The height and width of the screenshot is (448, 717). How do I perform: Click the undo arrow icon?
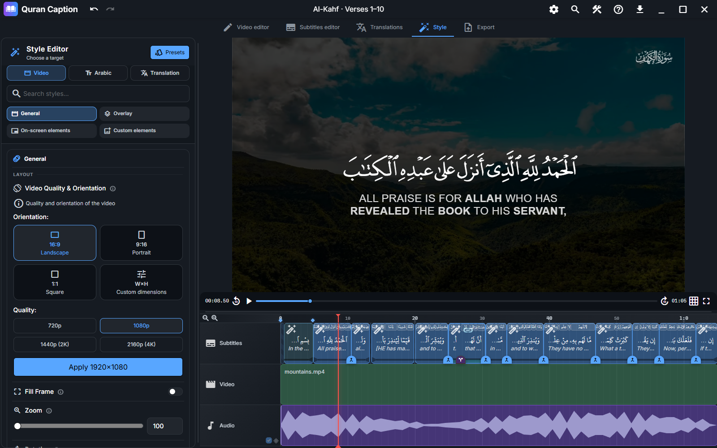click(x=94, y=9)
